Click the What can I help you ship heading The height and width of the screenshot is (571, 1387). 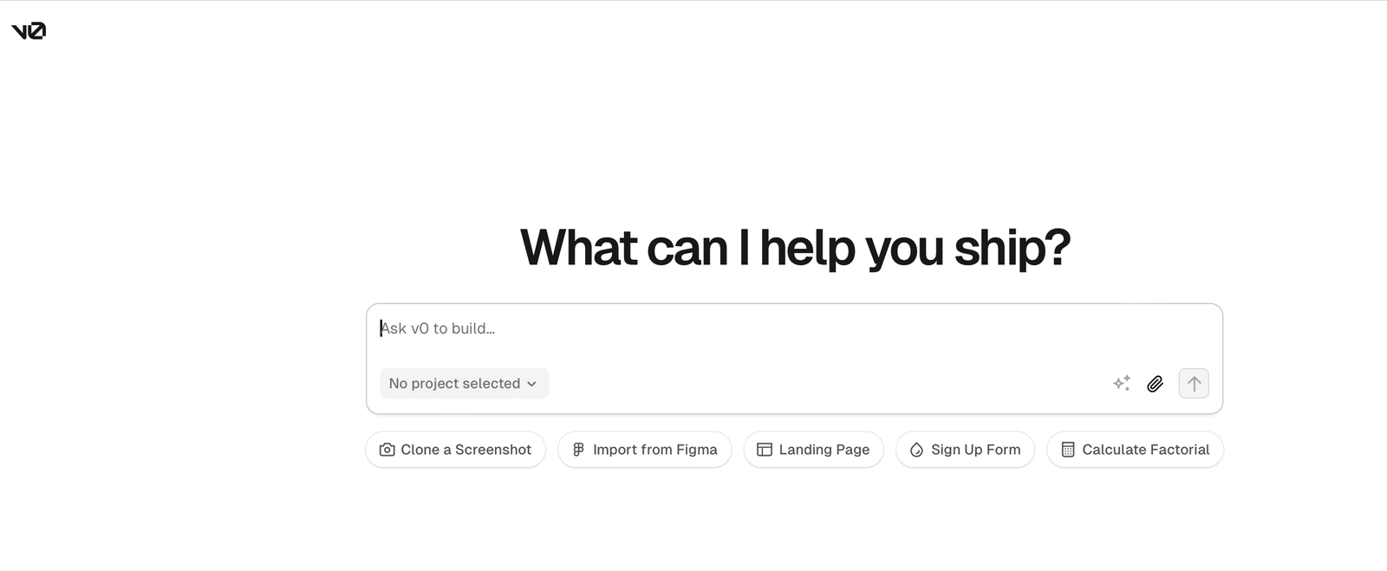(795, 248)
